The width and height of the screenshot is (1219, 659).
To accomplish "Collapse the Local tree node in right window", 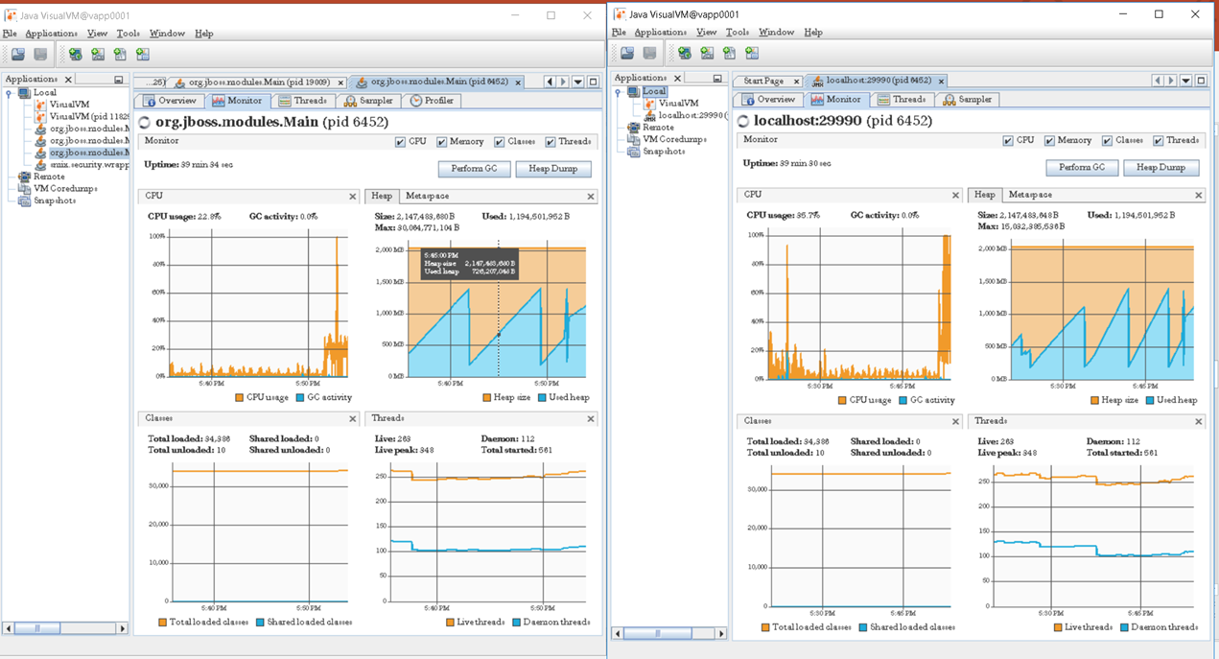I will tap(618, 92).
